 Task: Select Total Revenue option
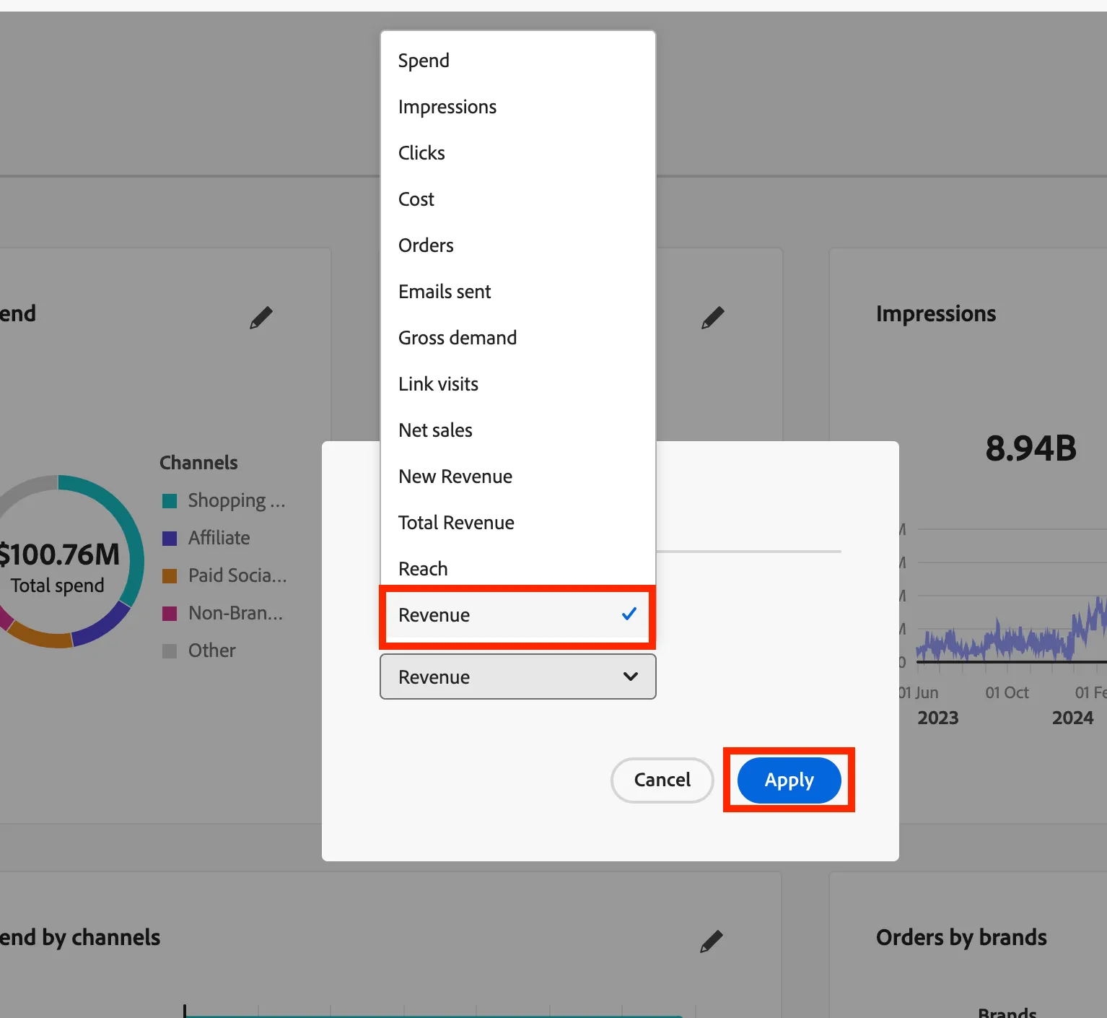click(517, 523)
